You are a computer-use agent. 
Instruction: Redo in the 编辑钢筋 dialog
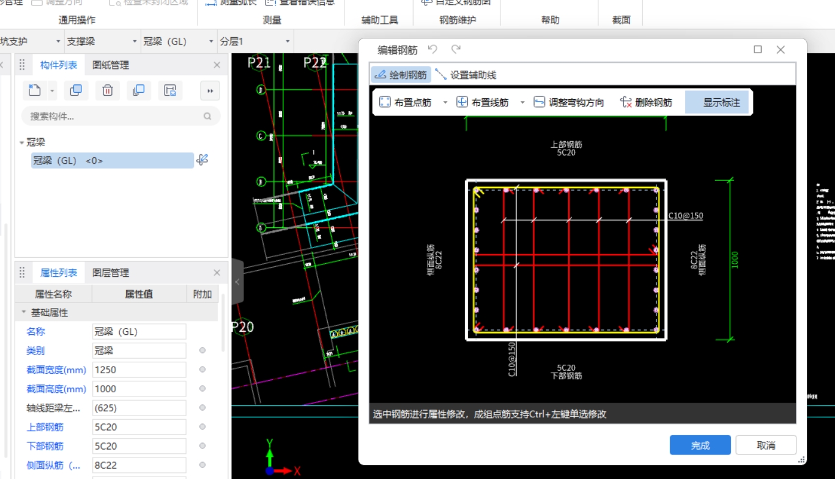[x=456, y=49]
